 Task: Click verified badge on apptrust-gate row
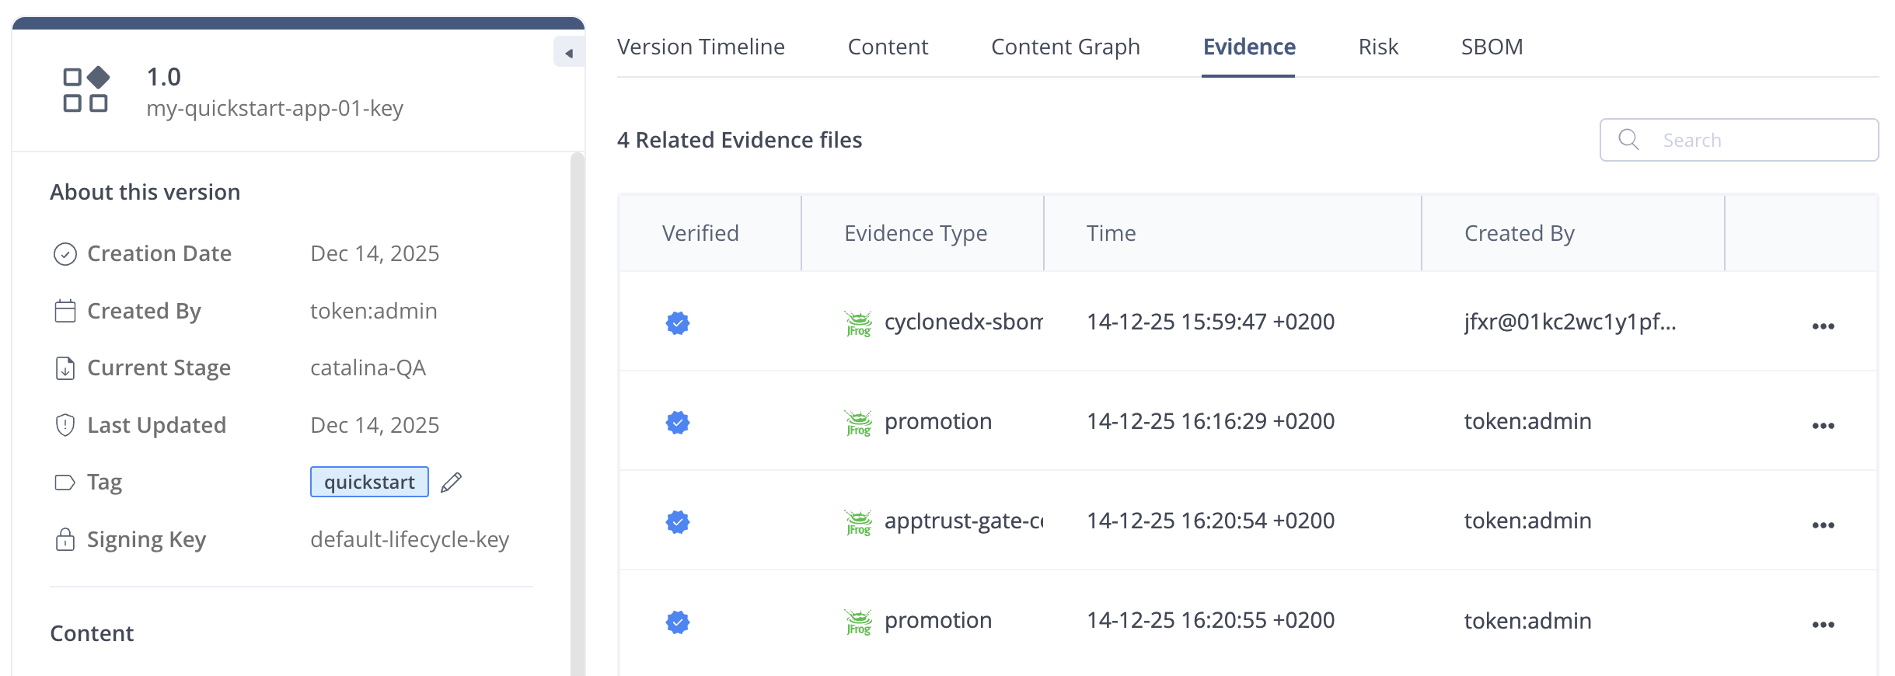pos(678,521)
